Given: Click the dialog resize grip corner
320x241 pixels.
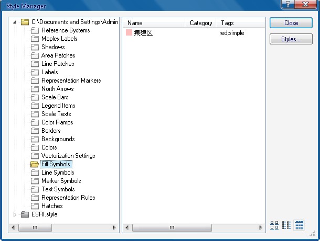Looking at the screenshot, I should click(313, 234).
